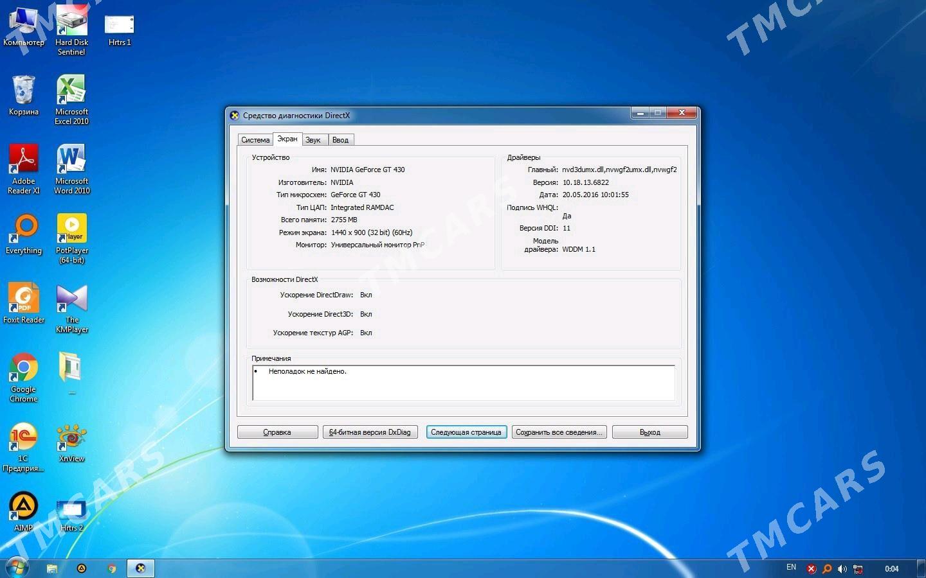This screenshot has width=926, height=578.
Task: Click the Следующая страница button
Action: [466, 432]
